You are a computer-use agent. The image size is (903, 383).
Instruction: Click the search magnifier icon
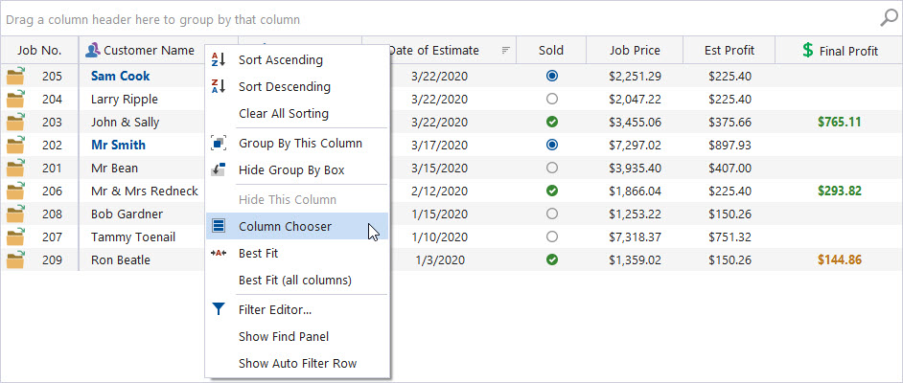(889, 19)
